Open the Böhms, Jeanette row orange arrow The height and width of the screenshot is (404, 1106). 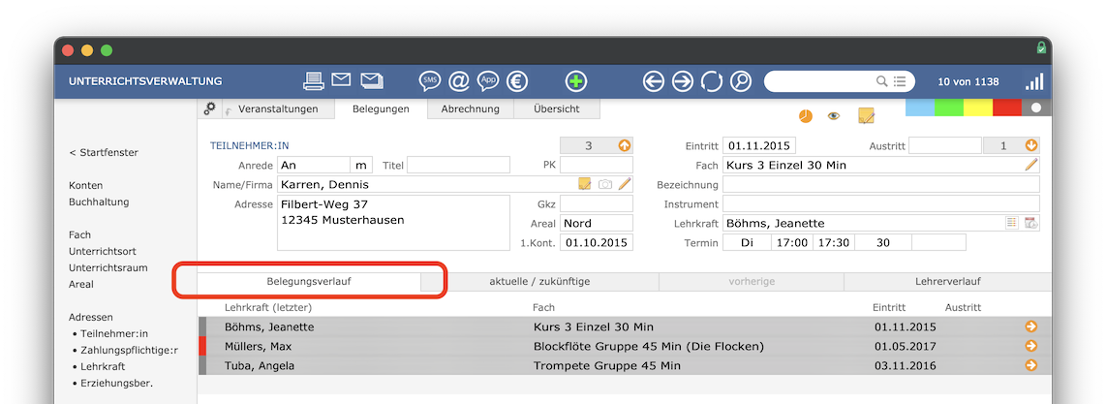1031,326
